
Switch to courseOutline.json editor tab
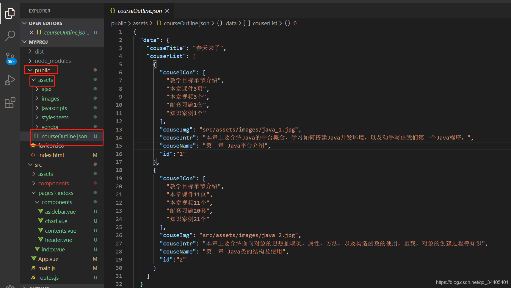click(x=140, y=11)
